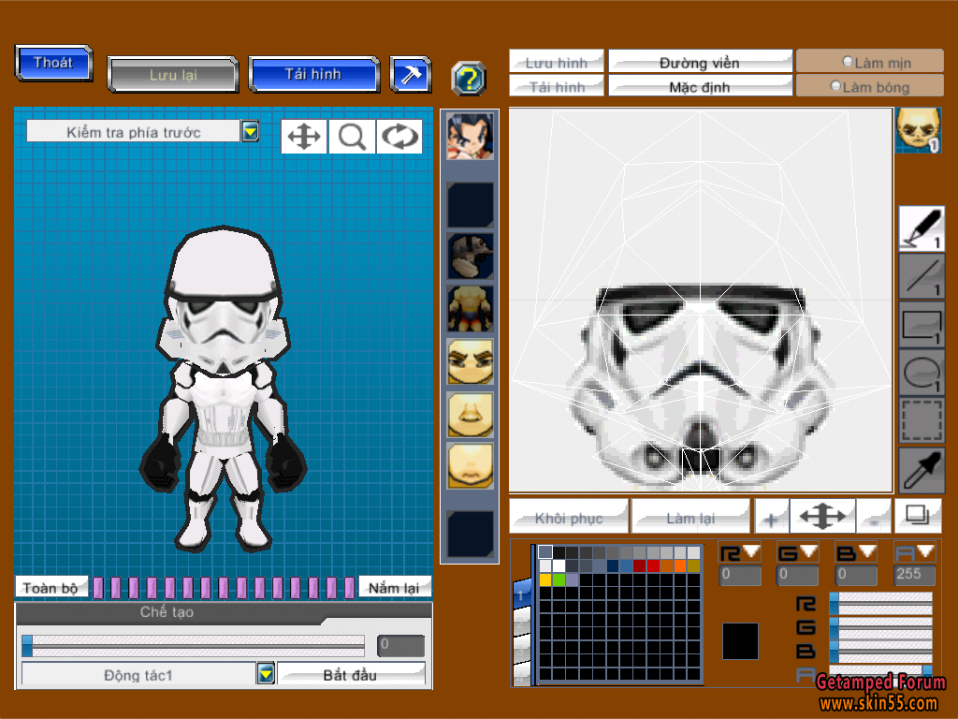Select the rectangle shape tool
The width and height of the screenshot is (958, 719).
[922, 325]
